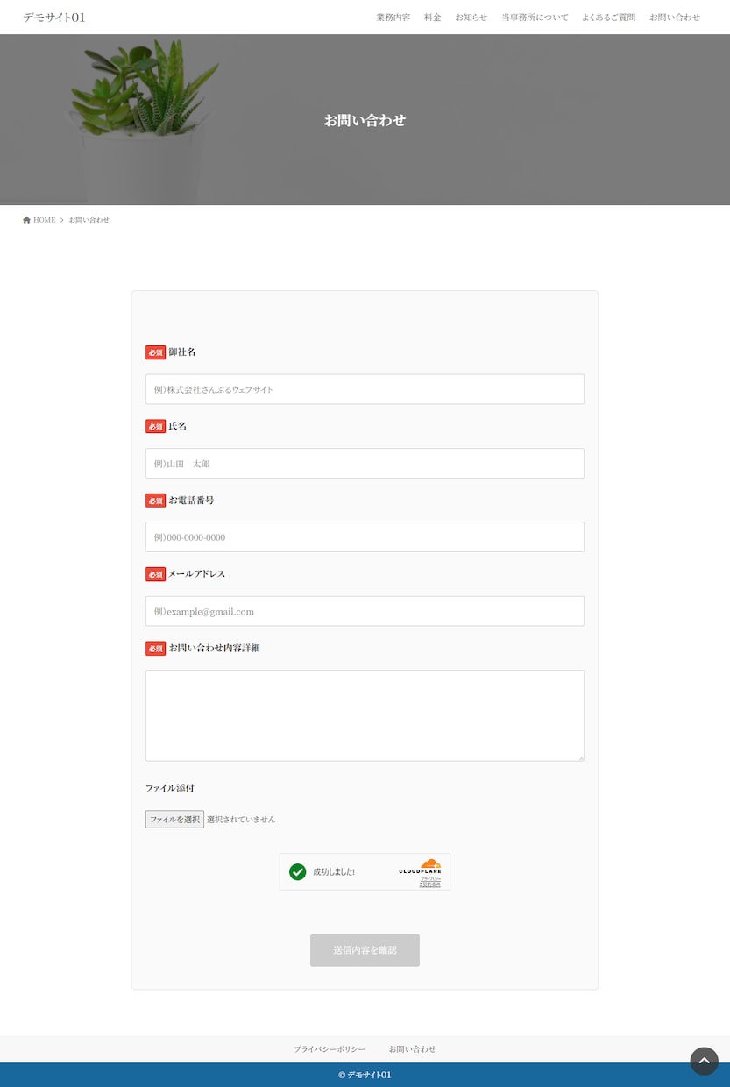Open the デモサイト01 site logo link
Screen dimensions: 730x1087
54,18
